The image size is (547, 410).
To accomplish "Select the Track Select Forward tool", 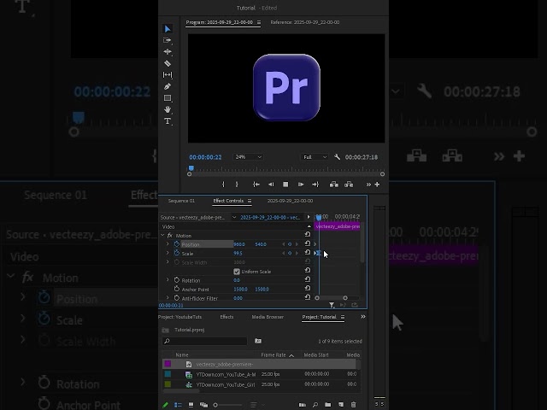I will point(168,40).
